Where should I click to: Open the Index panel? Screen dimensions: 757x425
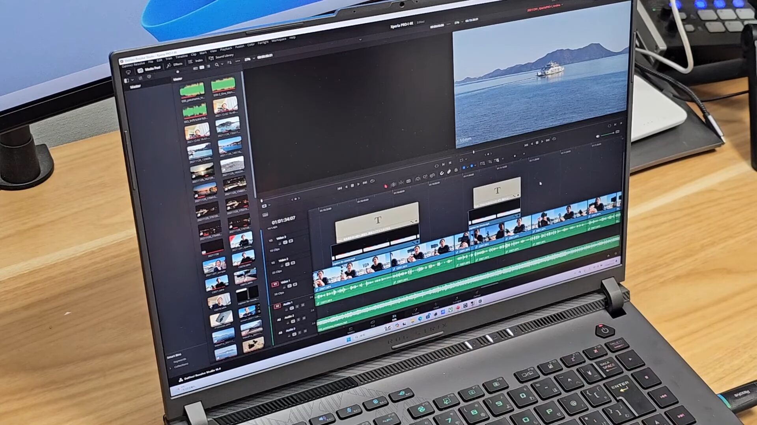click(196, 61)
